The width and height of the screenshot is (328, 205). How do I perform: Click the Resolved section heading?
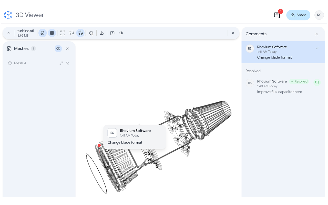pyautogui.click(x=253, y=71)
